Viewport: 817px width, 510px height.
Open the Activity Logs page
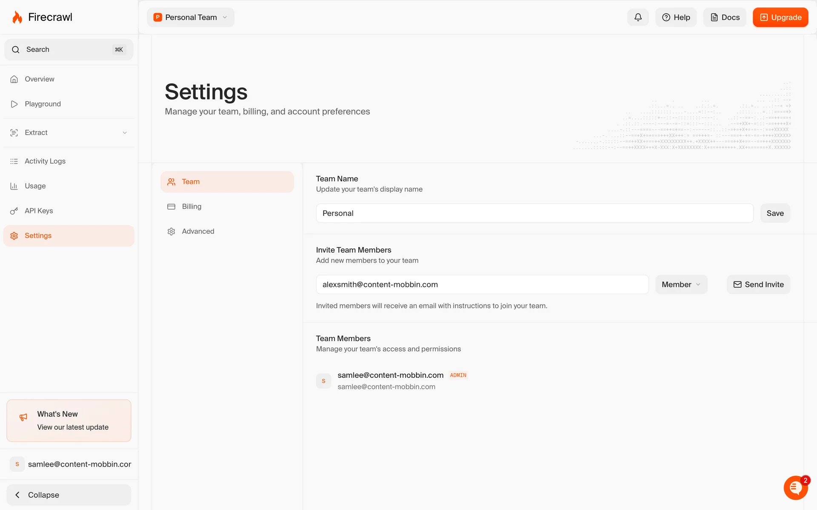[x=45, y=161]
